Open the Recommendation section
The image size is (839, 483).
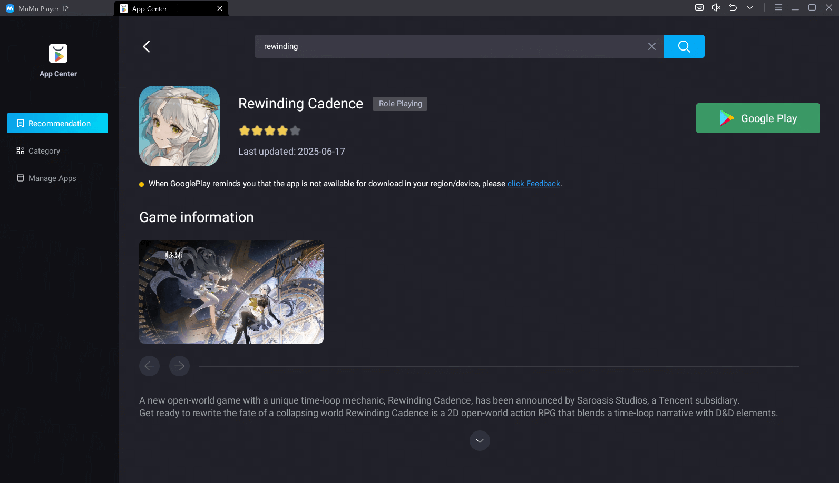coord(57,123)
